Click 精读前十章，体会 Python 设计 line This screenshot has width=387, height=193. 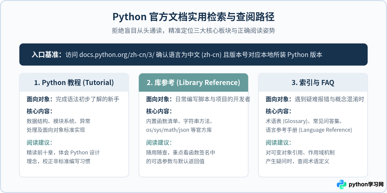point(63,153)
